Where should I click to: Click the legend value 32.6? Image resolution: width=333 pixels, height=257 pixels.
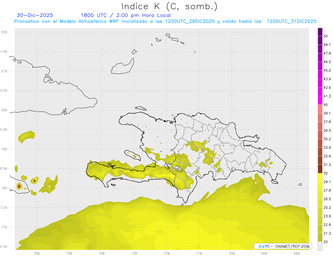327,156
